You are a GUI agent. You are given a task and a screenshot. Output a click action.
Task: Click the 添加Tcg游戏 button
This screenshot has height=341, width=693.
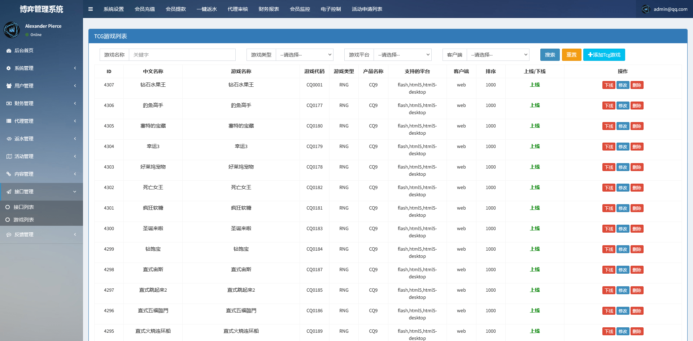click(x=604, y=55)
